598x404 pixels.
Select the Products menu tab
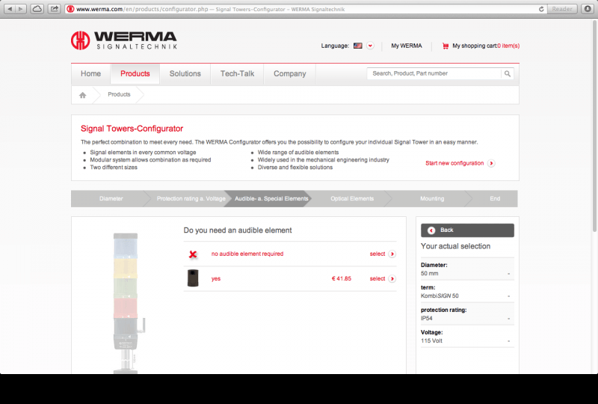tap(135, 74)
